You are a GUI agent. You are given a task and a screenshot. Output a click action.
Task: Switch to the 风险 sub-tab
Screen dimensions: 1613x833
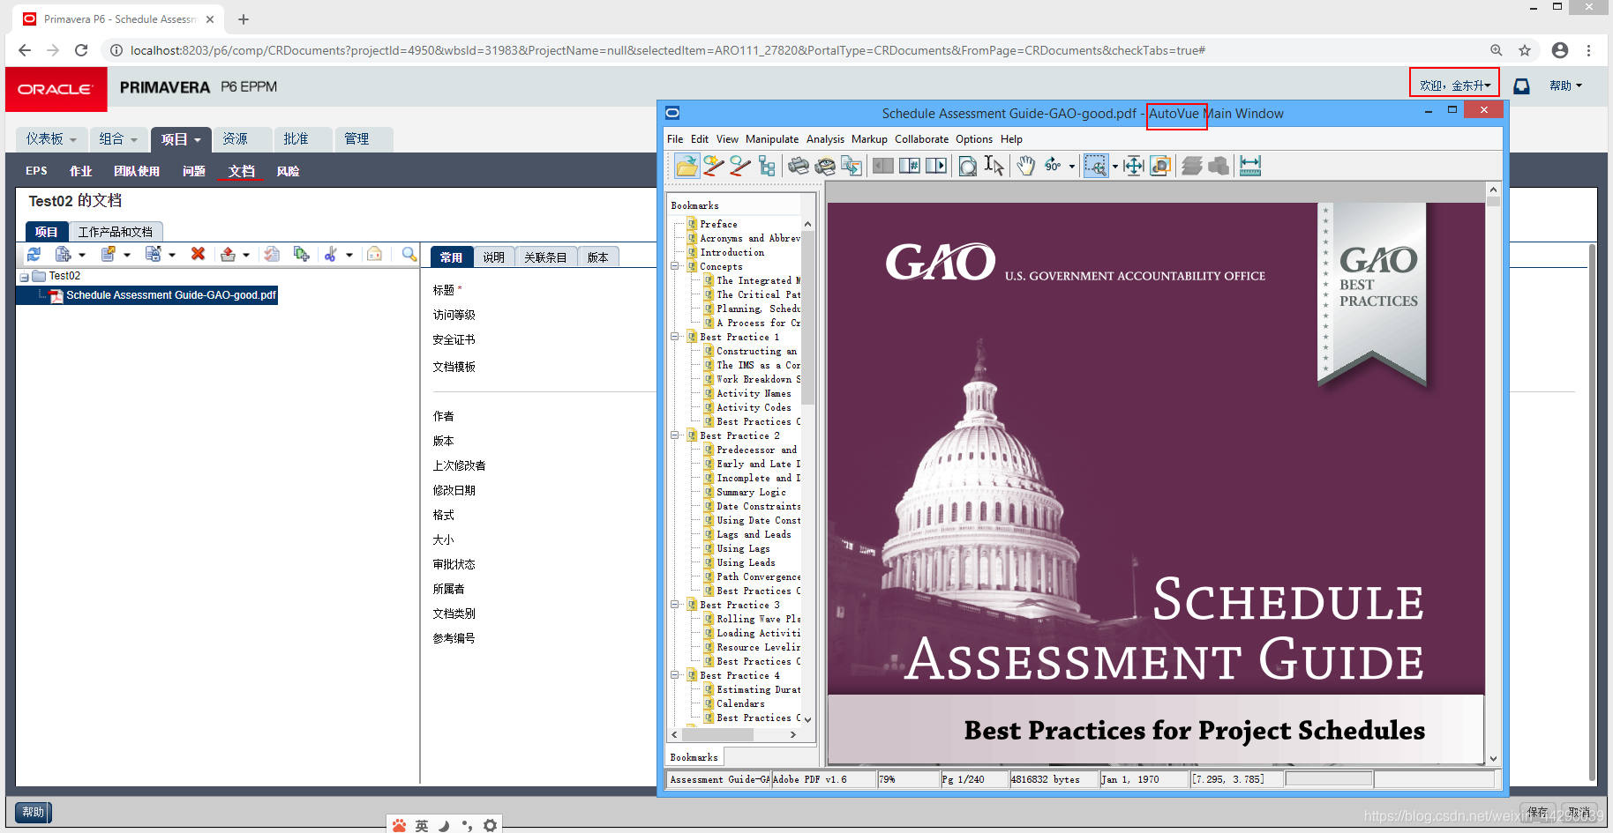pos(288,171)
